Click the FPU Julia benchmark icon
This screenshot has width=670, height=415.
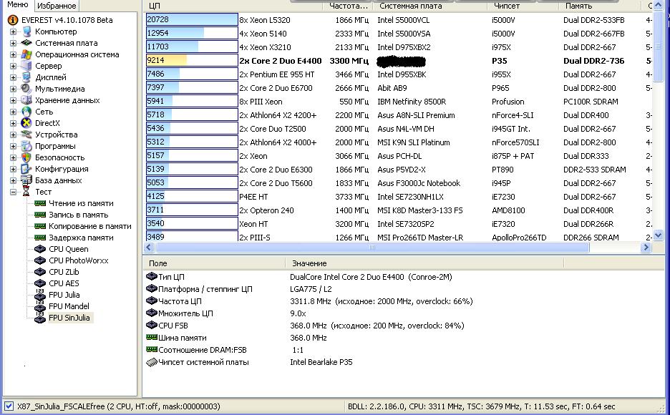[40, 295]
